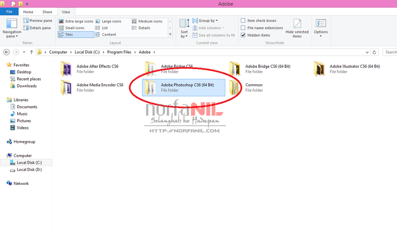Refresh the folder view
The image size is (397, 233).
(375, 52)
